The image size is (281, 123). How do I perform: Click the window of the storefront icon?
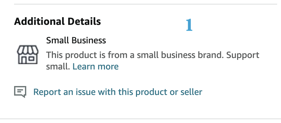31,59
